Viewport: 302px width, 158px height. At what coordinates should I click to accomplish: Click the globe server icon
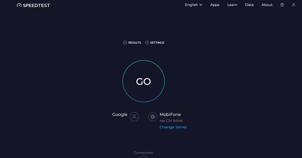pos(153,117)
